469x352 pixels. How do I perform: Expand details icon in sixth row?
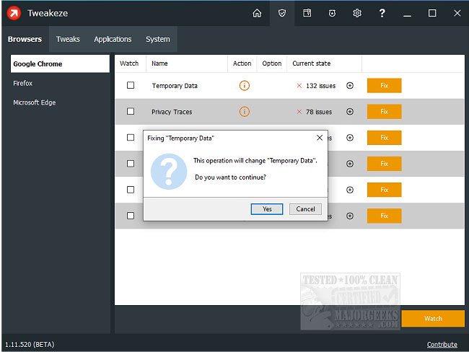point(350,216)
